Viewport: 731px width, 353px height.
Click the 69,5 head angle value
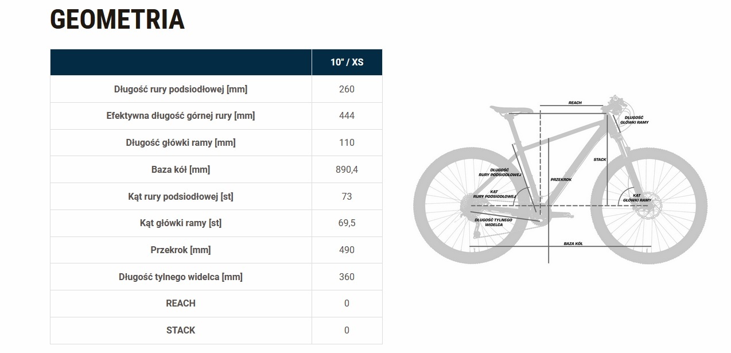click(347, 223)
